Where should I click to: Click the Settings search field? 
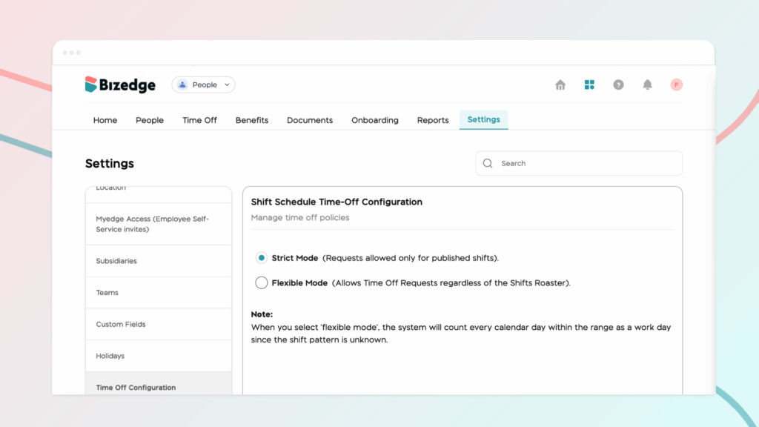pos(586,164)
